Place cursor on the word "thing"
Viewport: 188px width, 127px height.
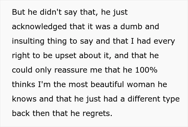point(57,41)
